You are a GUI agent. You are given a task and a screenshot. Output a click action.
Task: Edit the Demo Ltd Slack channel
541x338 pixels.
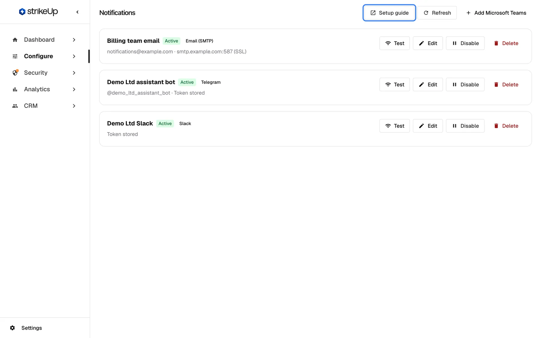click(x=428, y=126)
